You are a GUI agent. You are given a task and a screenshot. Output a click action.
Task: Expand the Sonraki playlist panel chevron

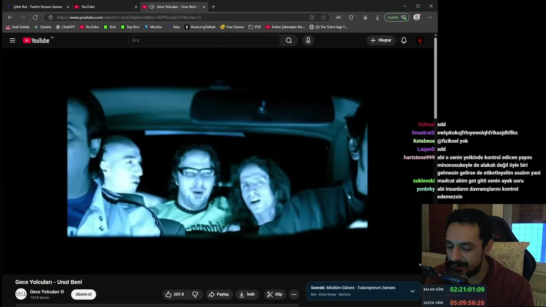[412, 291]
